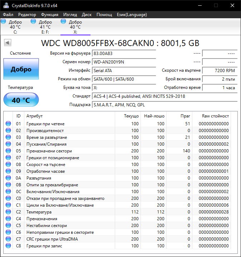Select disk X: status tab

[x=75, y=27]
